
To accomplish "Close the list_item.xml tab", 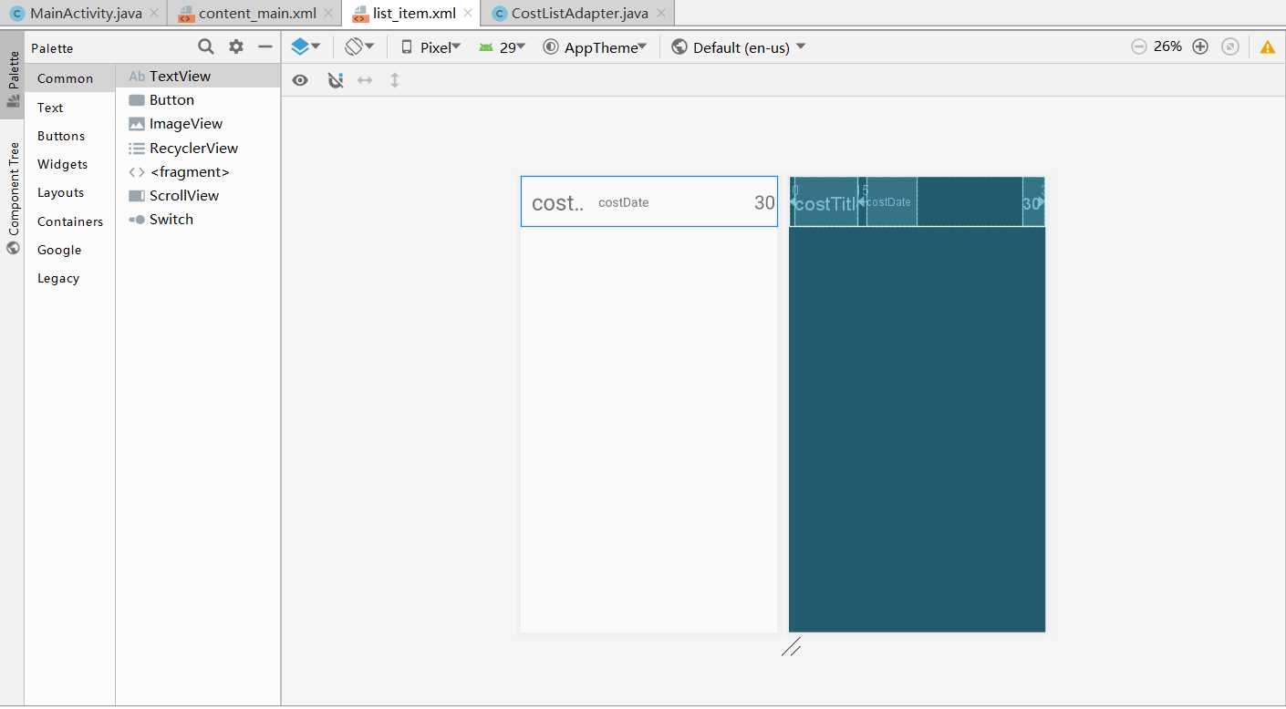I will (x=468, y=13).
